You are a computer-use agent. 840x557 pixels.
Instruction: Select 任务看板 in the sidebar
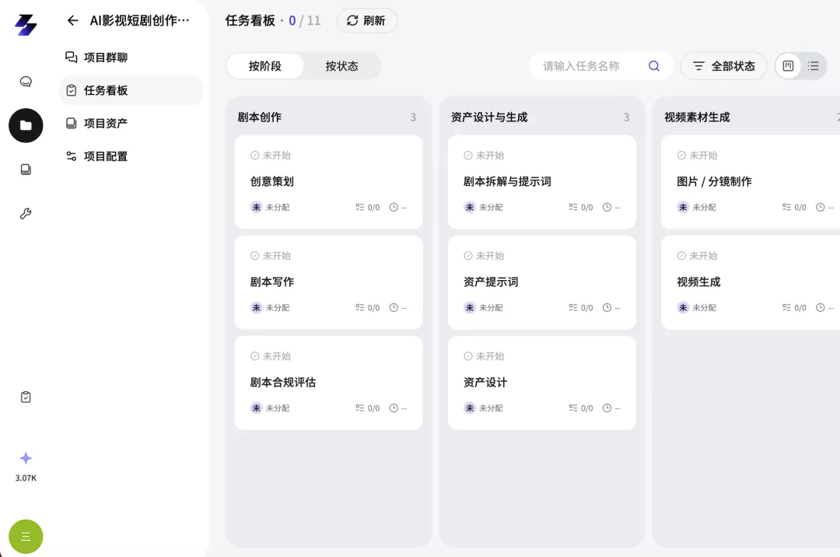[x=131, y=90]
